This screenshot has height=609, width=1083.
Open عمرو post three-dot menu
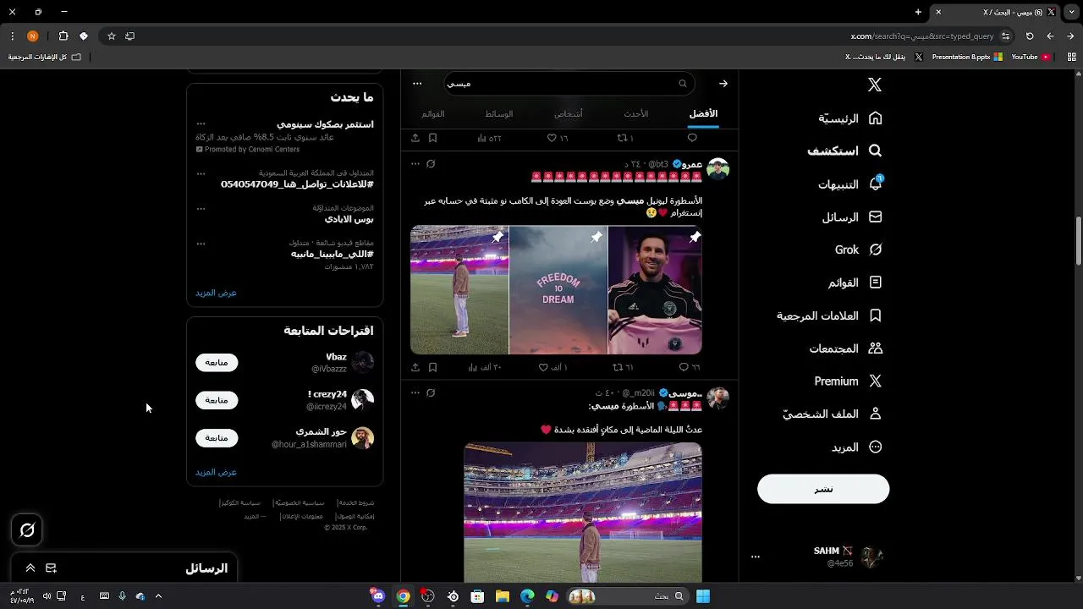415,164
